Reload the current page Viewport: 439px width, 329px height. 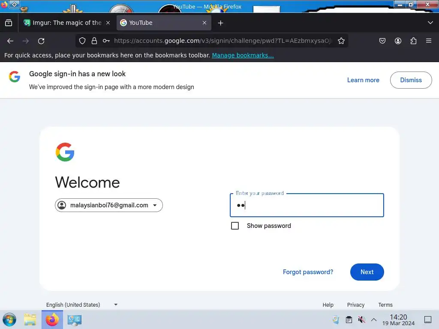point(41,41)
